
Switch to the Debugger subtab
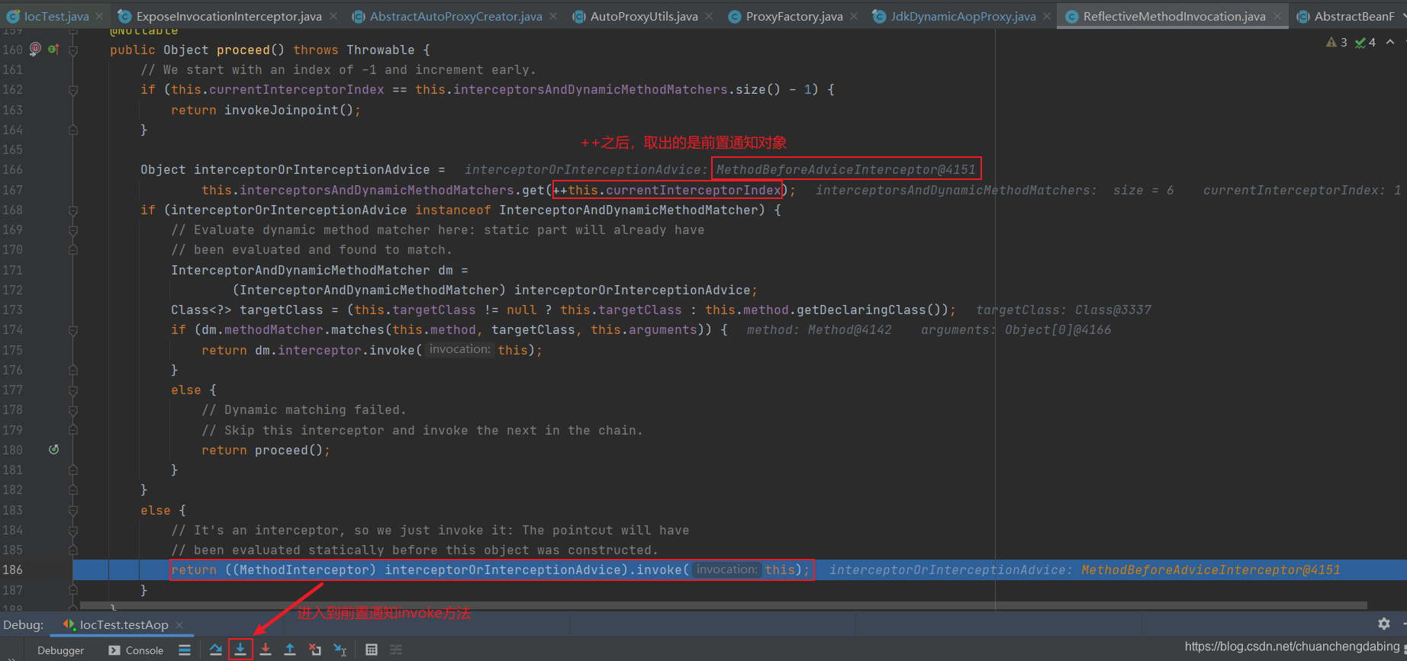pos(60,650)
